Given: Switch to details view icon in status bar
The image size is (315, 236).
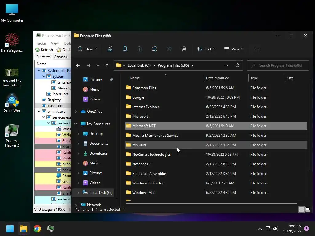Looking at the screenshot, I should [301, 210].
